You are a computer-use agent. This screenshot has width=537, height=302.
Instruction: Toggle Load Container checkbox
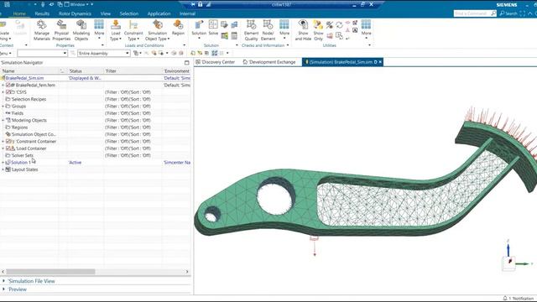pos(8,148)
